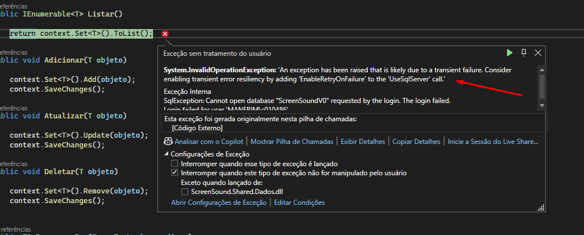The height and width of the screenshot is (235, 584).
Task: Click [Código Externo] call stack entry
Action: (197, 128)
